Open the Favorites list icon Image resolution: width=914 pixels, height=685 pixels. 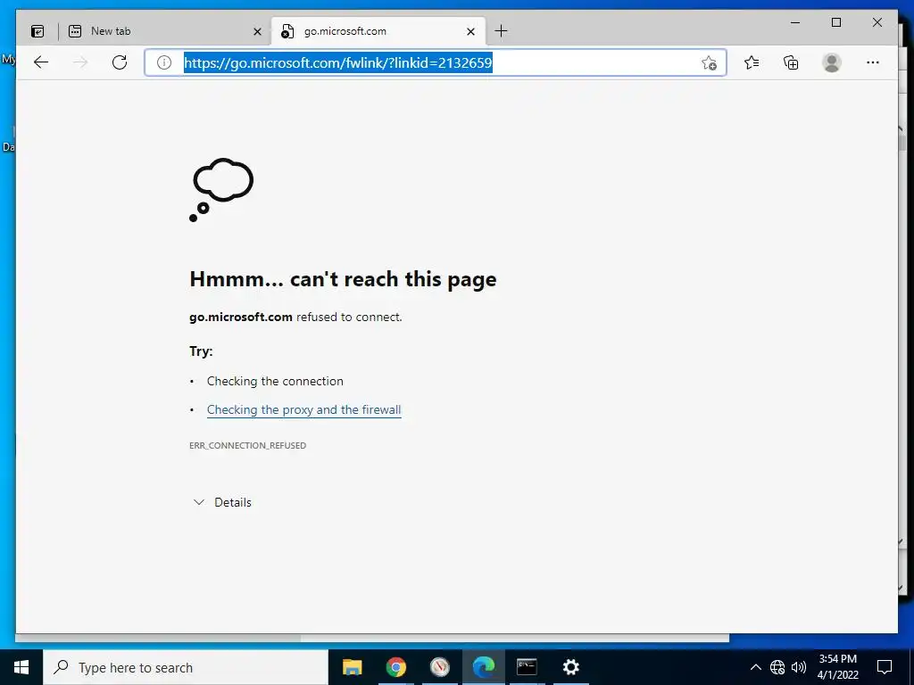[x=752, y=62]
